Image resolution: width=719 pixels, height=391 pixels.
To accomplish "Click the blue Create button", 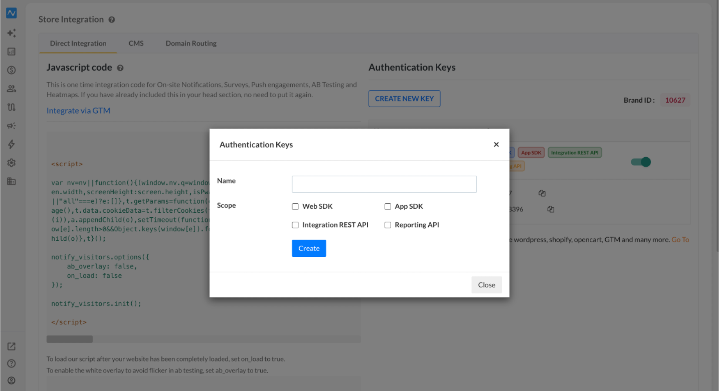I will (309, 248).
